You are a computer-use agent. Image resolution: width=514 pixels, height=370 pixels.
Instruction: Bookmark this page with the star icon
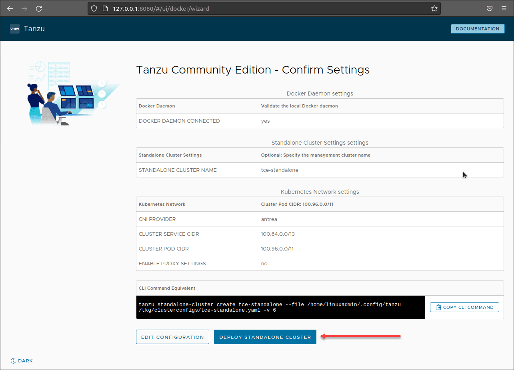coord(434,8)
